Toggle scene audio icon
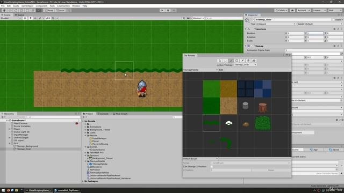 click(x=35, y=18)
